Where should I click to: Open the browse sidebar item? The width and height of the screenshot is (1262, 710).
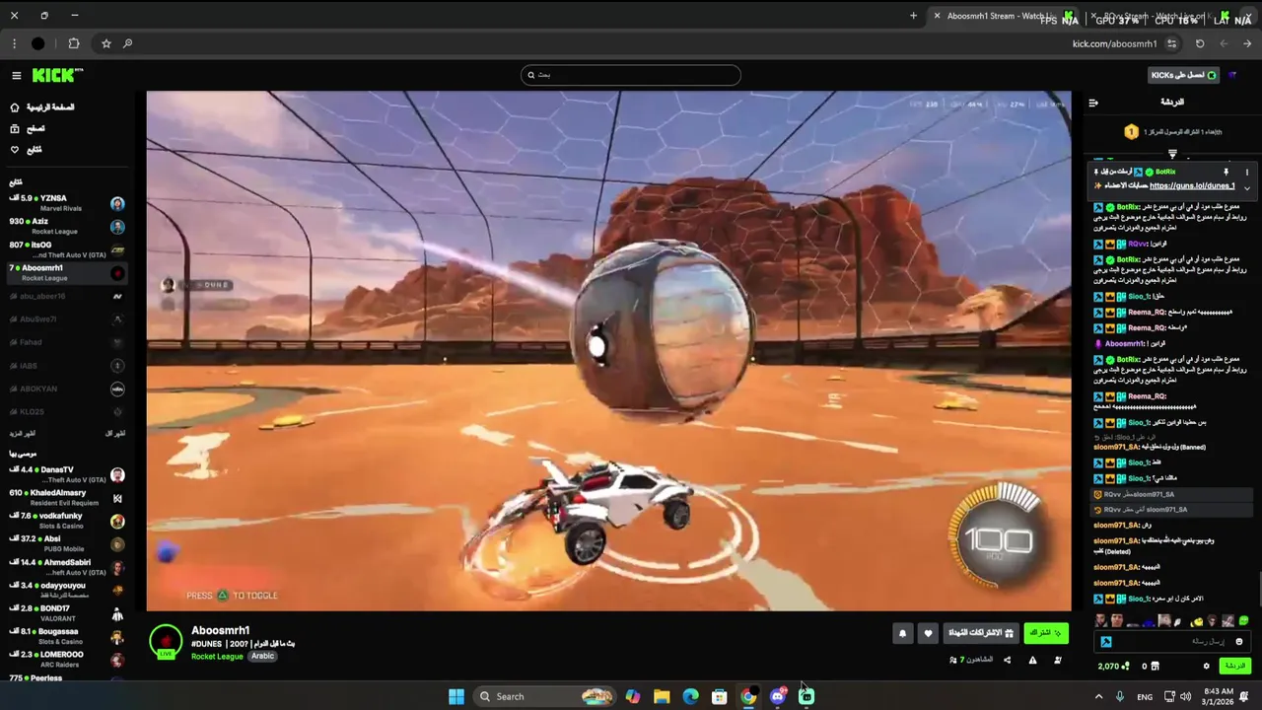pyautogui.click(x=28, y=128)
